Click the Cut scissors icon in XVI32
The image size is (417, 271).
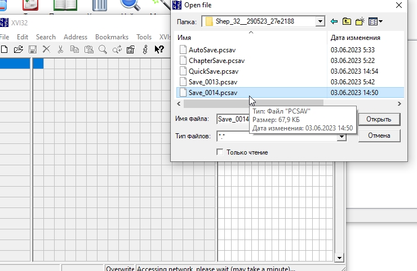coord(61,49)
